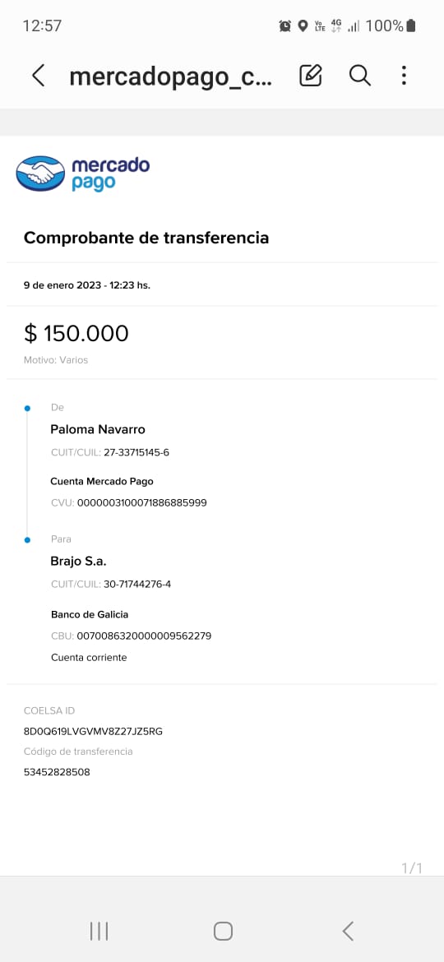Open the three-dot overflow menu
444x962 pixels.
(x=404, y=76)
